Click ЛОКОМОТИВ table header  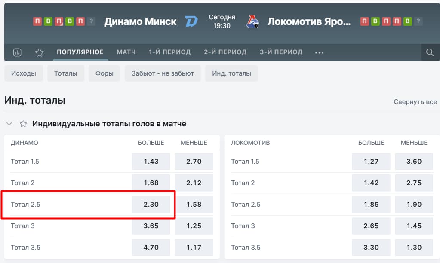[x=250, y=143]
